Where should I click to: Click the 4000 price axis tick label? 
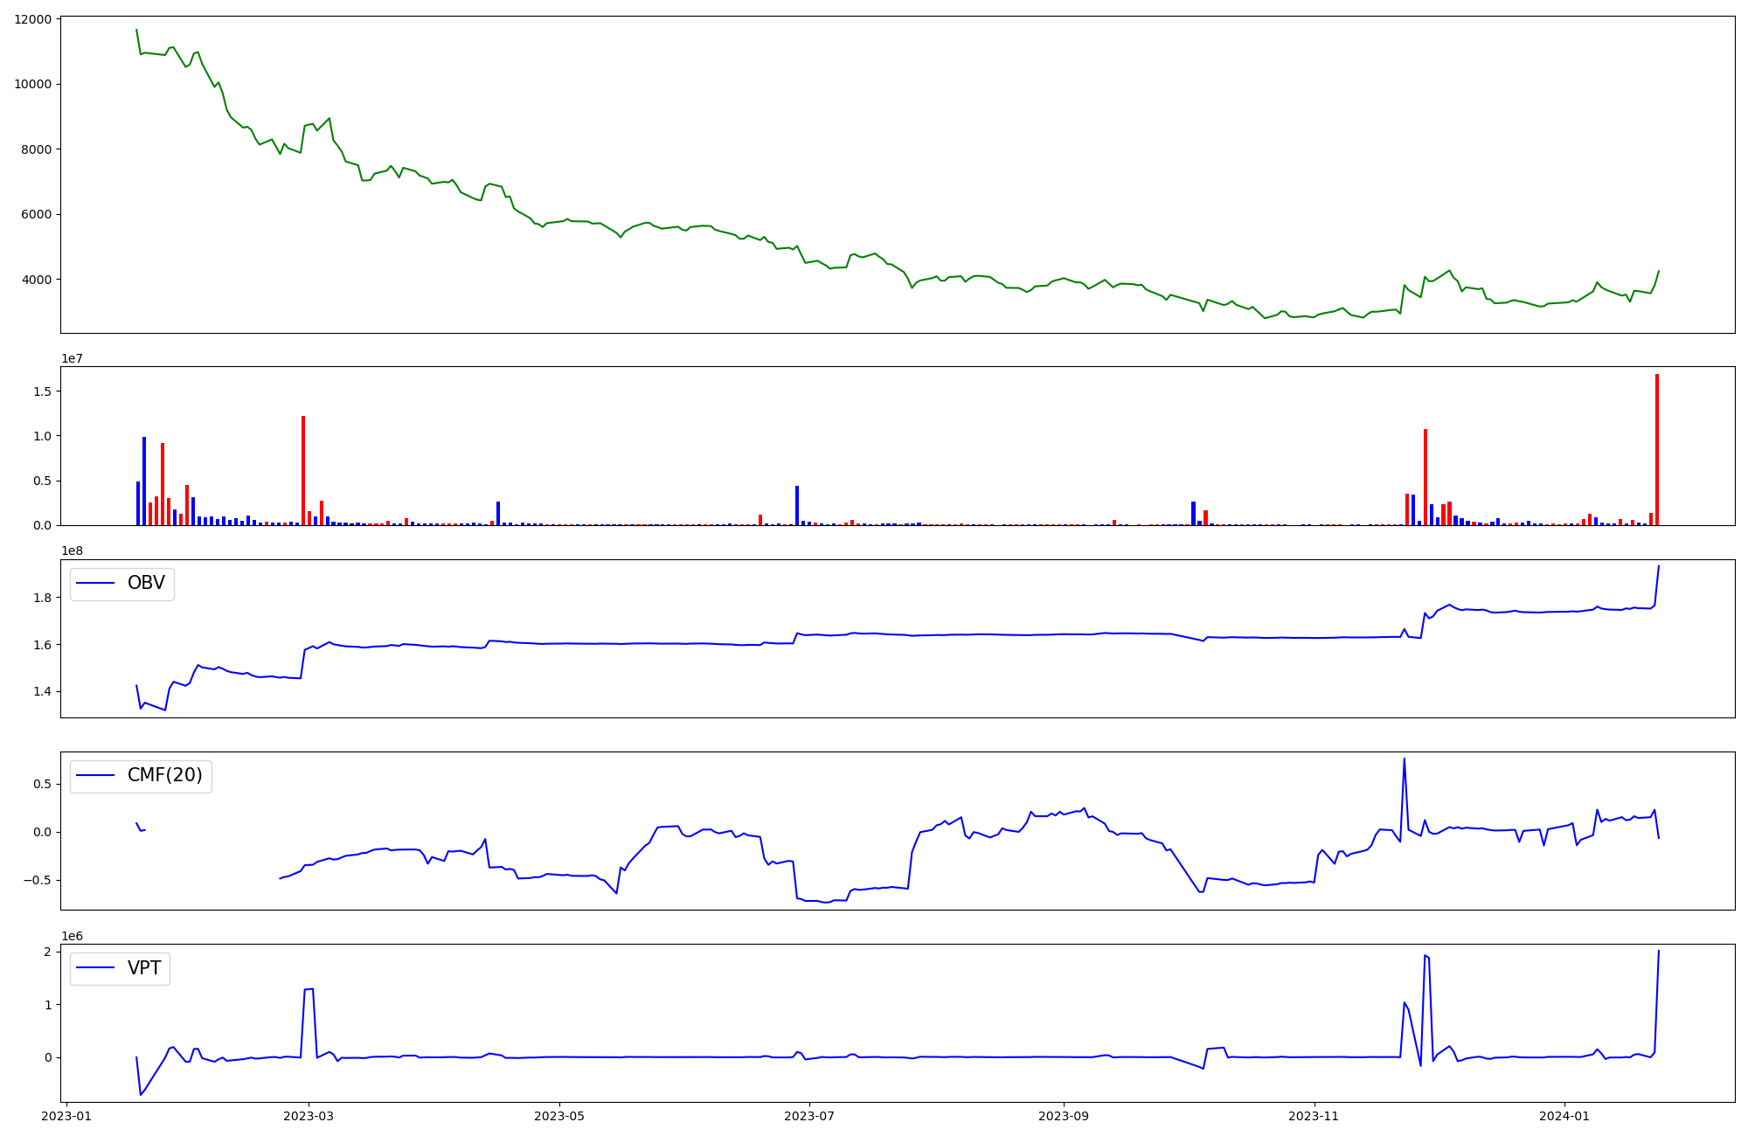36,280
